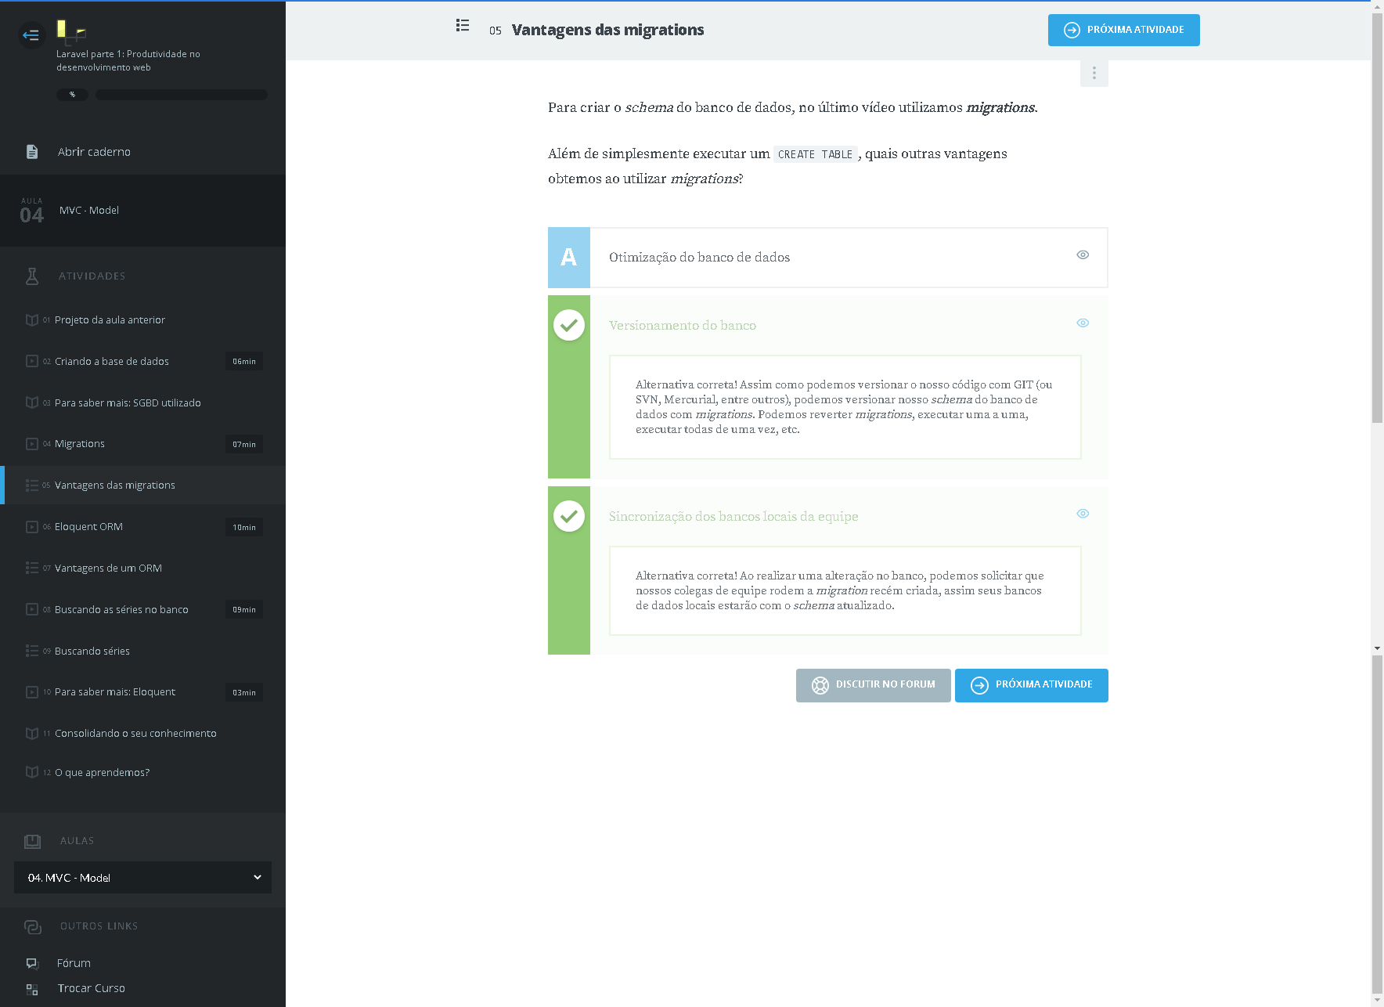The width and height of the screenshot is (1384, 1007).
Task: Toggle eye icon for Sincronização dos bancos option
Action: point(1083,514)
